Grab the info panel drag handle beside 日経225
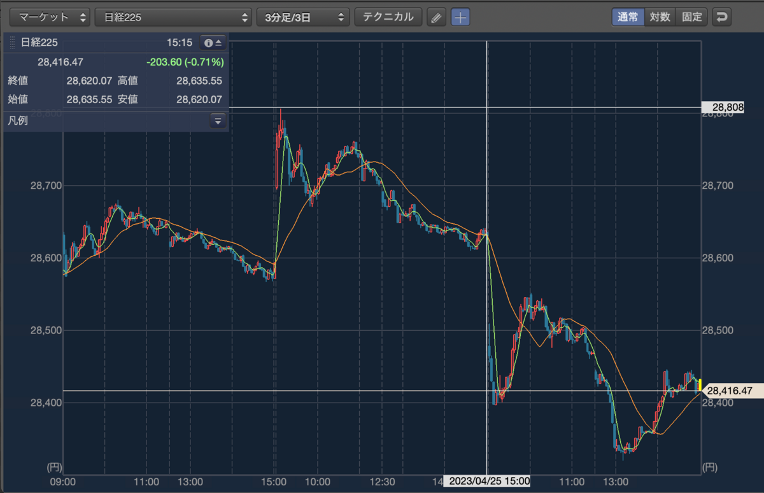Image resolution: width=764 pixels, height=493 pixels. point(12,43)
